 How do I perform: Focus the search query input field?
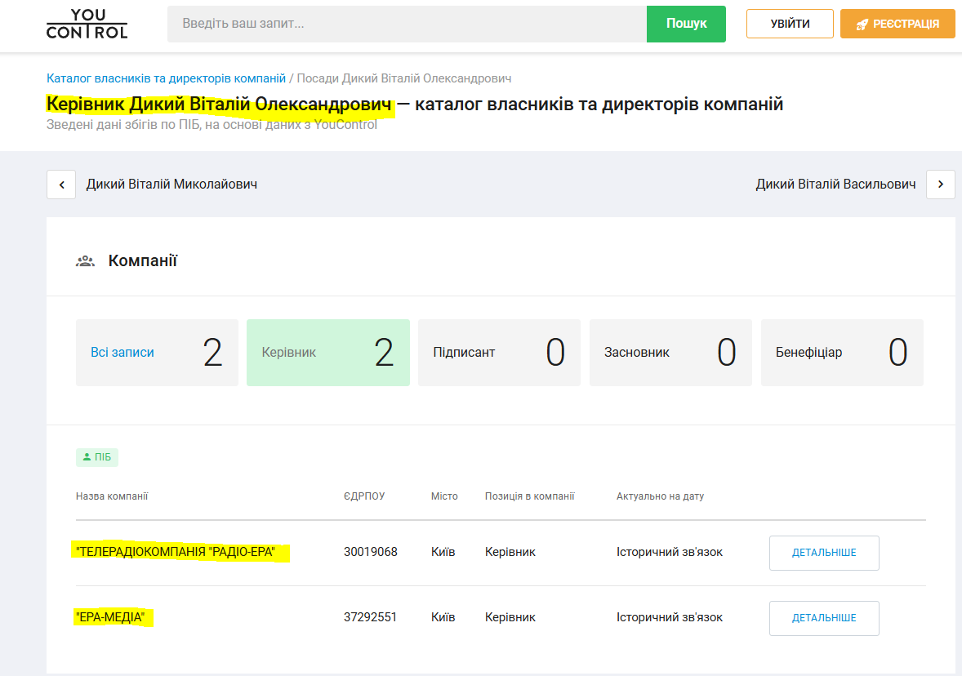[407, 24]
